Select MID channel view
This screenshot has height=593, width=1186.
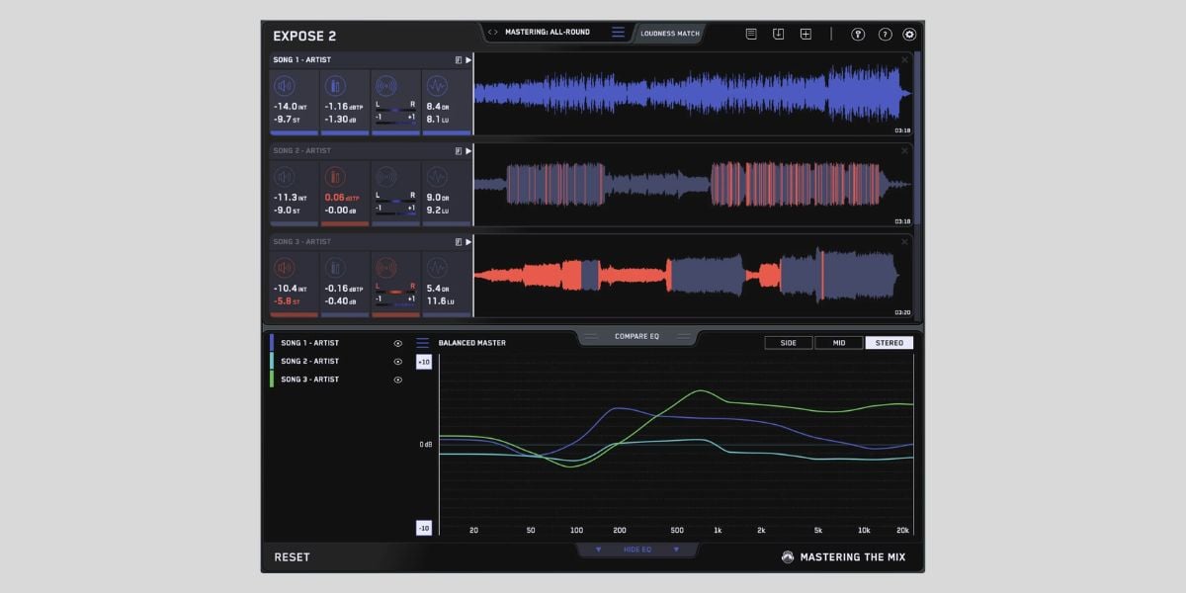[839, 343]
